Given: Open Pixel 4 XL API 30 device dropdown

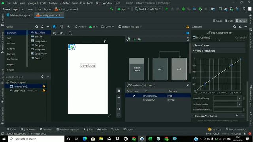Looking at the screenshot, I should point(148,9).
